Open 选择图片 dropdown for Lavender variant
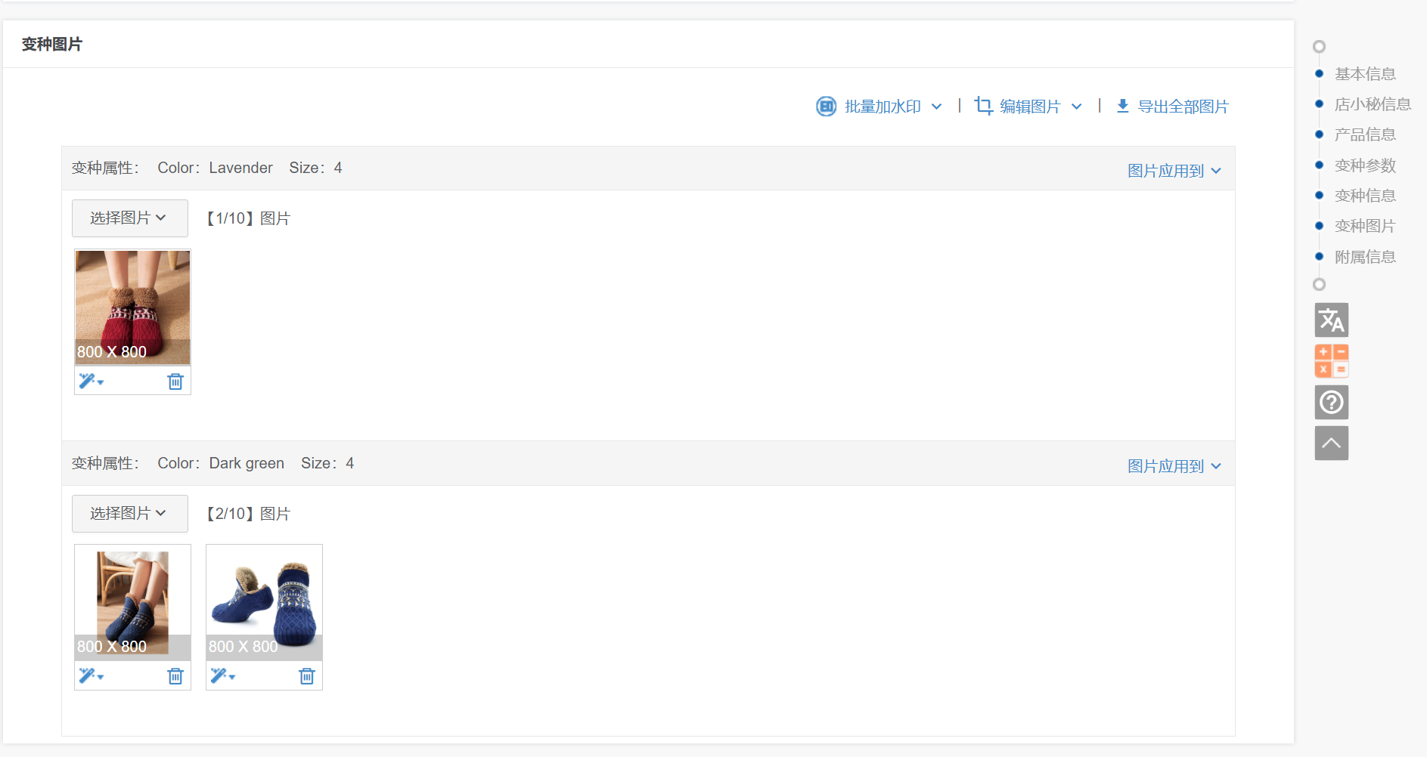 [x=129, y=218]
